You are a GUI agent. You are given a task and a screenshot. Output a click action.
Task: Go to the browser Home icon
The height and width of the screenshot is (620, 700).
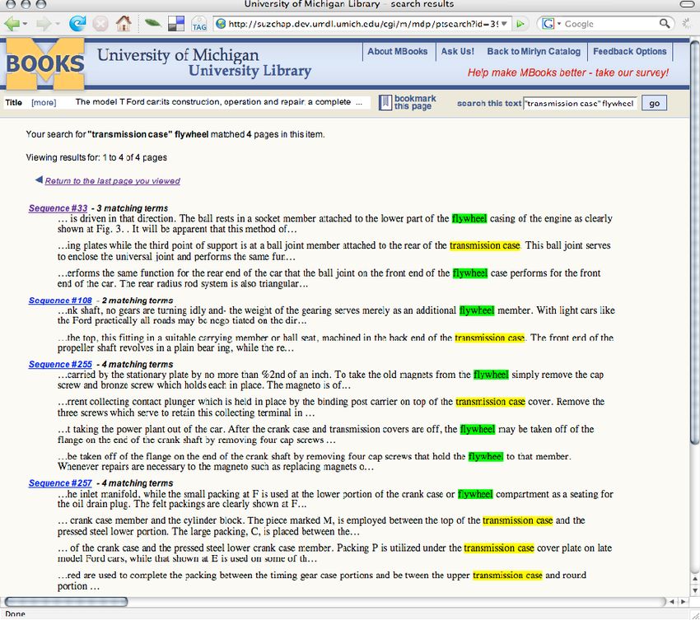(x=124, y=23)
